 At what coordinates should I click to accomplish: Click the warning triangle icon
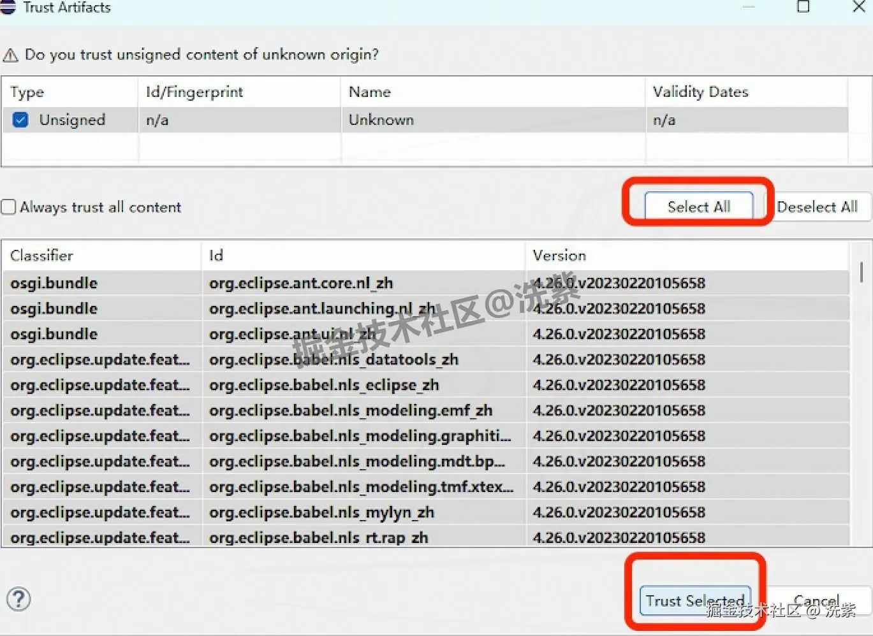pos(10,55)
